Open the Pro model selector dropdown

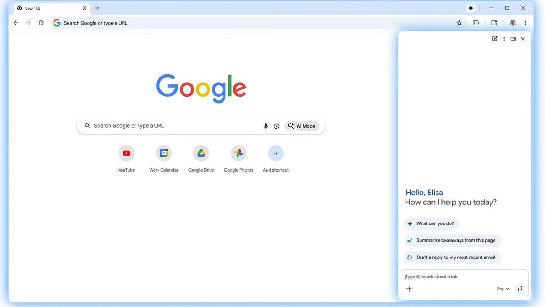502,288
